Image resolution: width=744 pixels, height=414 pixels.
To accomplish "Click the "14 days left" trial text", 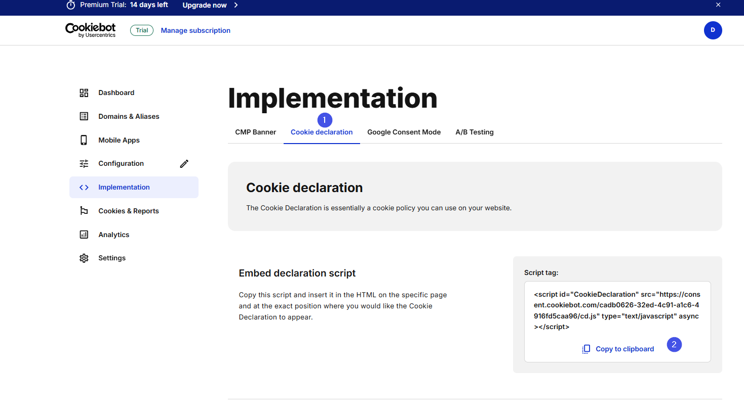I will [x=149, y=5].
